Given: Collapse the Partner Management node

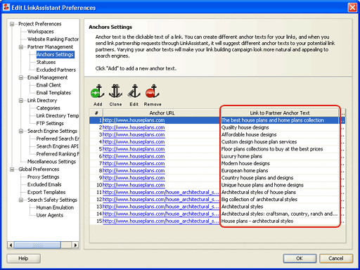Looking at the screenshot, I should click(21, 47).
